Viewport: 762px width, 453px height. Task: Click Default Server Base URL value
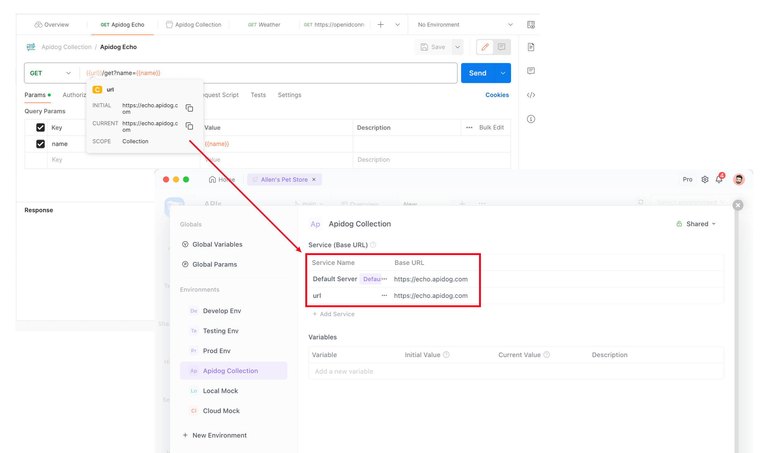[x=431, y=279]
